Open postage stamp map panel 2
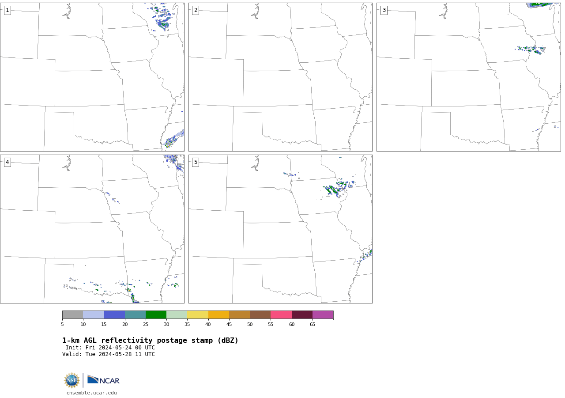The height and width of the screenshot is (398, 565). [280, 77]
